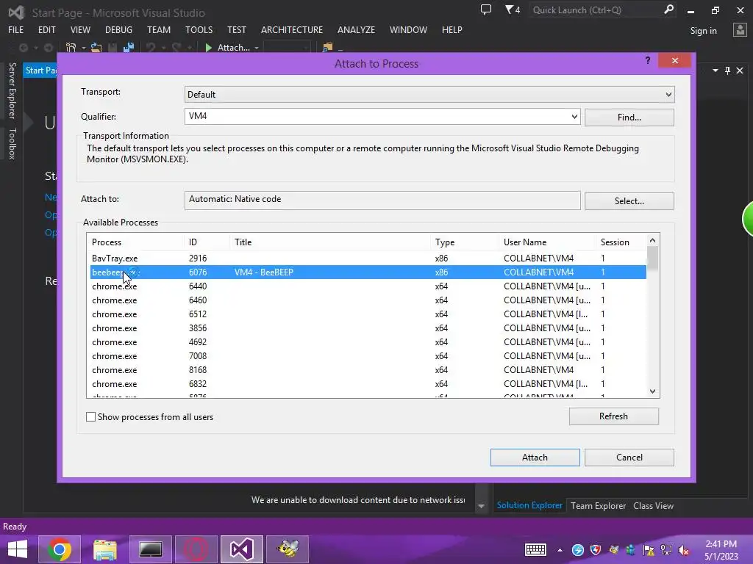Click the feedback speech bubble icon
The image size is (753, 564).
[486, 10]
